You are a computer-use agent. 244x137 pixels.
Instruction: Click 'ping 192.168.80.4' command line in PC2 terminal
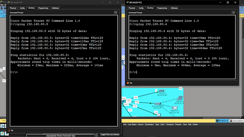tap(148, 24)
